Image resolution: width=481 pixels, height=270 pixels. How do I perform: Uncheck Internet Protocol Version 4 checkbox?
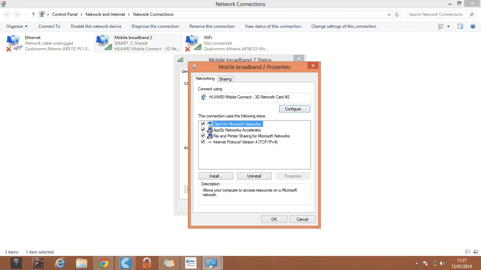pos(203,142)
